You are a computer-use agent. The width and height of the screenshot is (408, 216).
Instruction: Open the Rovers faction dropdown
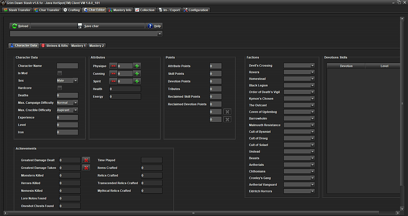[299, 72]
